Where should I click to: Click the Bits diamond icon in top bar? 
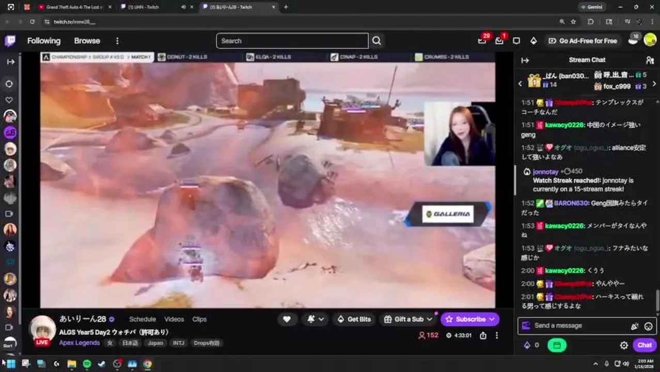tap(533, 41)
